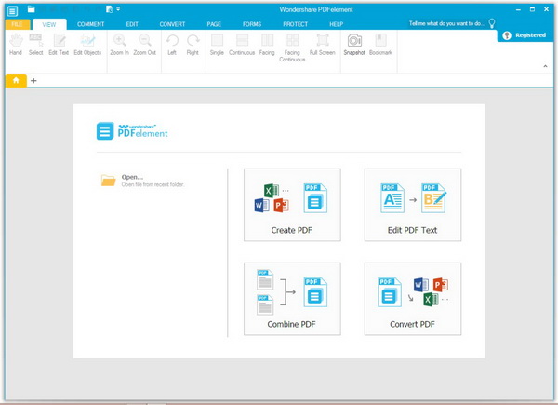Switch to the CONVERT tab
The height and width of the screenshot is (405, 558).
tap(172, 23)
